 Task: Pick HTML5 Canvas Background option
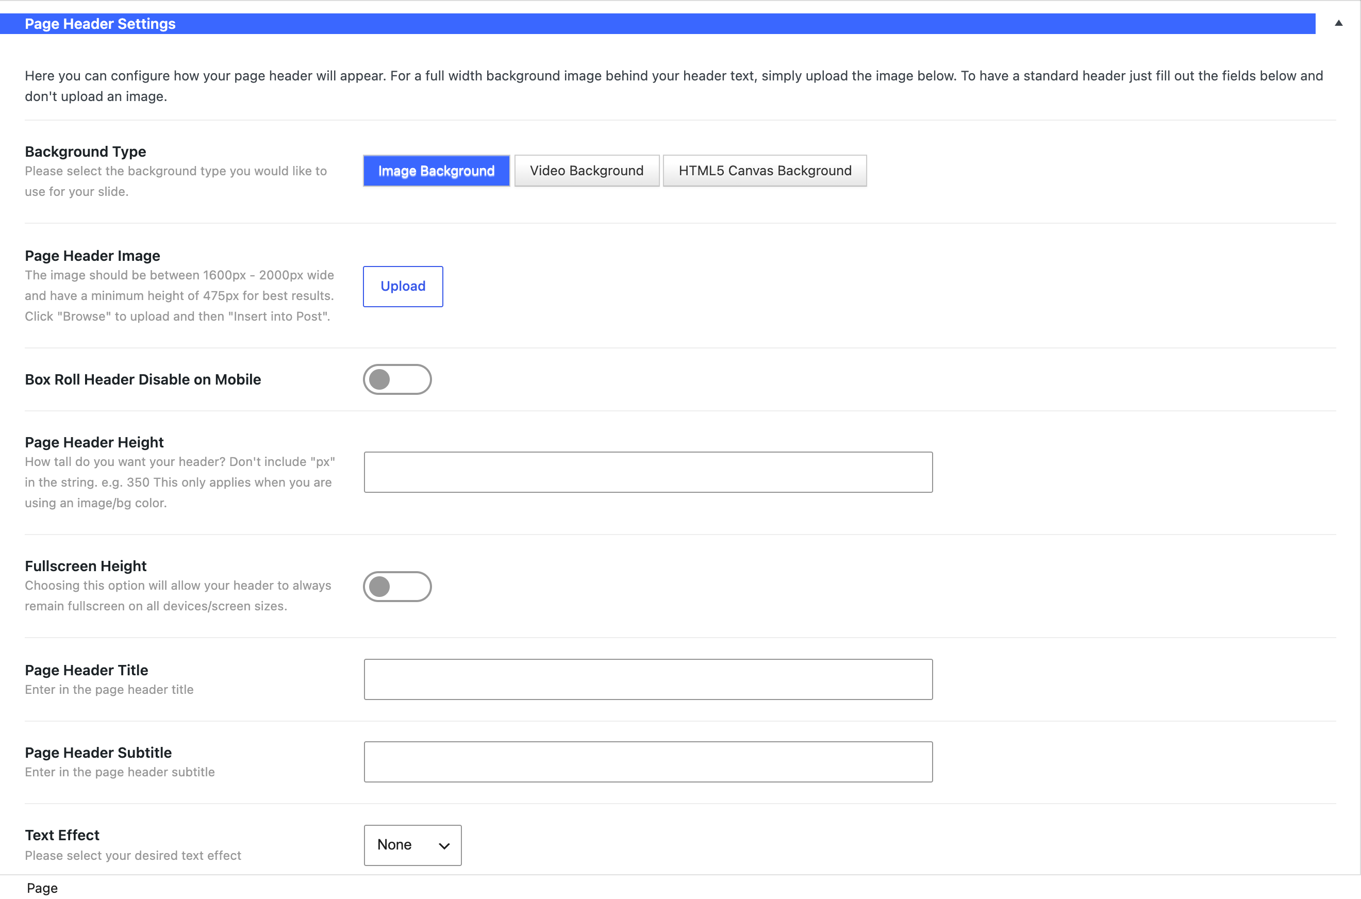tap(765, 171)
